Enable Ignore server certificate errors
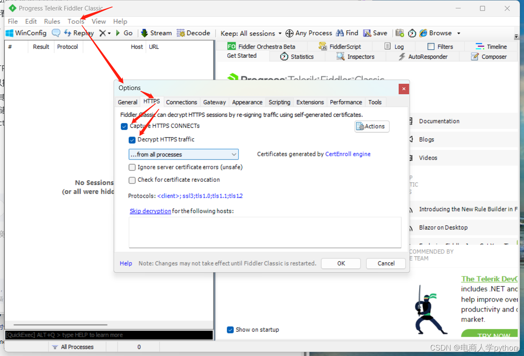This screenshot has height=356, width=524. point(132,167)
